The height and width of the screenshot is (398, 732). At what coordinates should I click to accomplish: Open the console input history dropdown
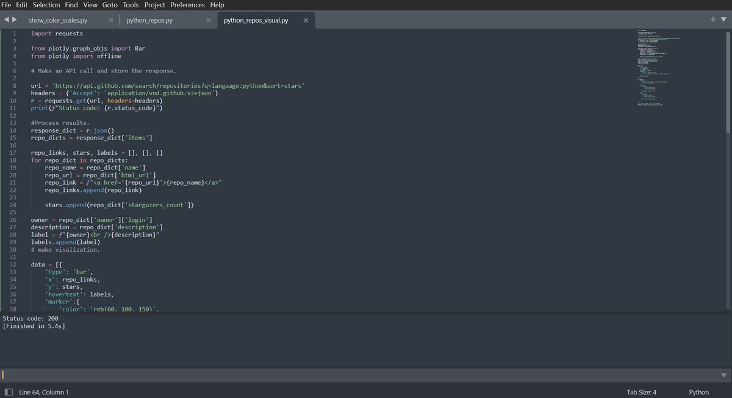(x=724, y=375)
